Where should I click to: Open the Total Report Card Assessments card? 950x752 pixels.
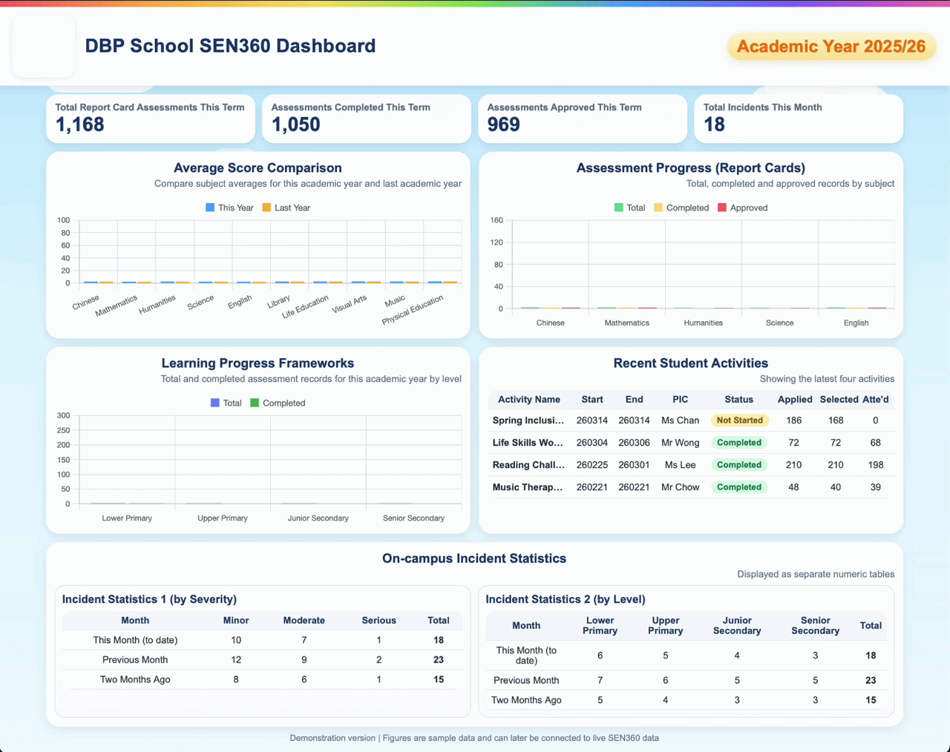point(150,118)
